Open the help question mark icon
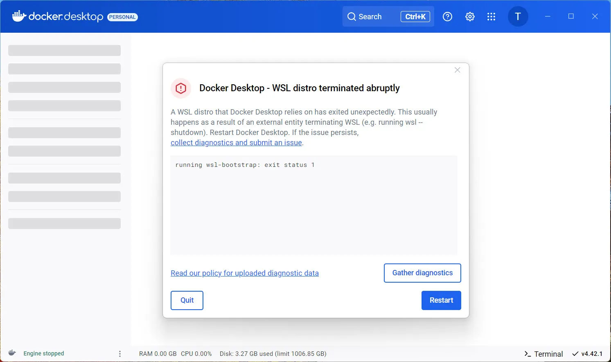Image resolution: width=611 pixels, height=362 pixels. coord(447,17)
